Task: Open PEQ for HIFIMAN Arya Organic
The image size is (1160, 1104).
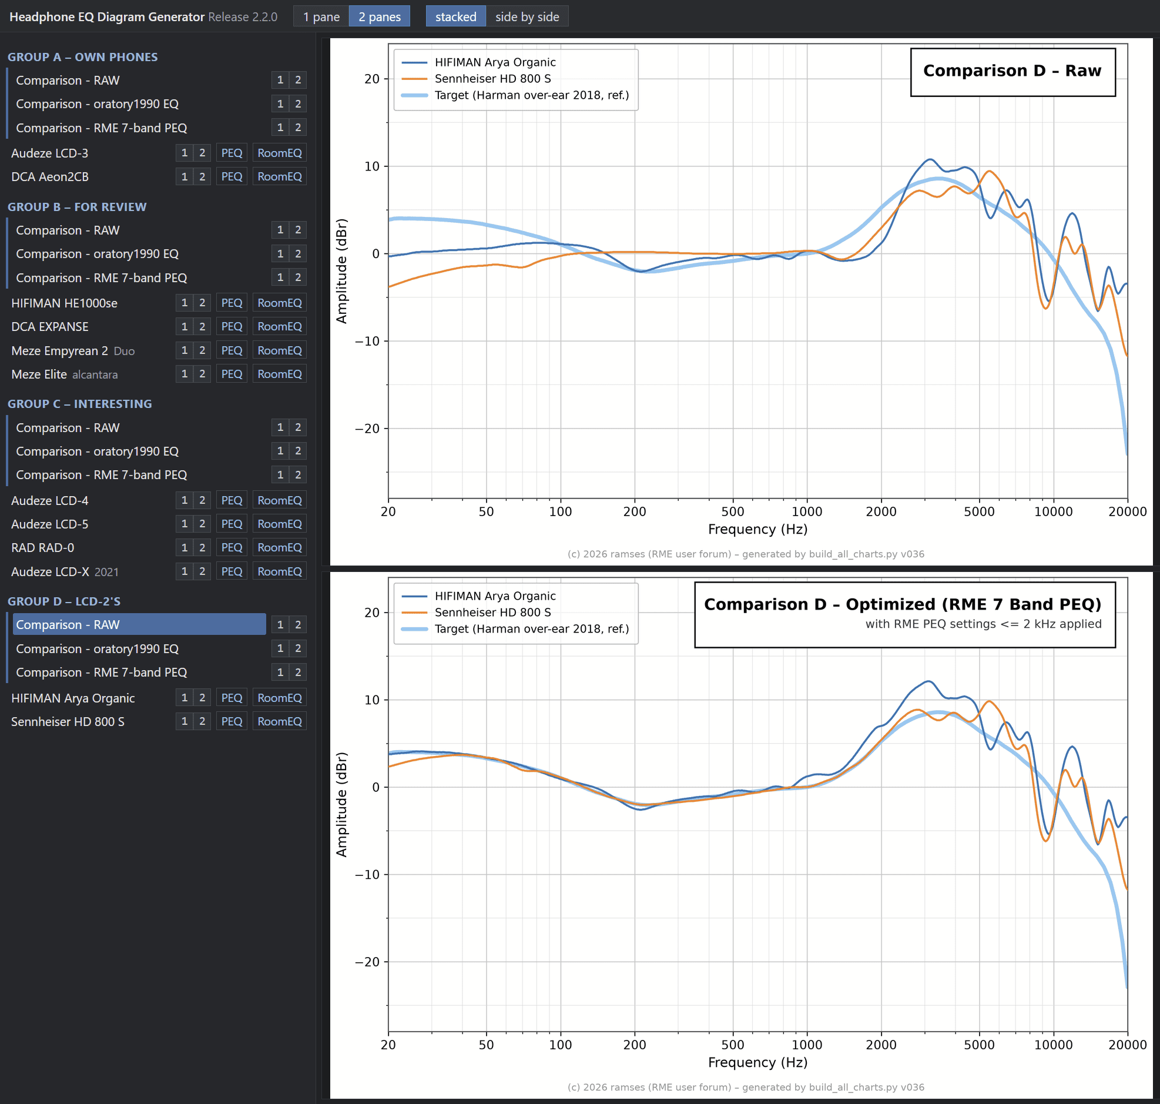Action: tap(232, 698)
